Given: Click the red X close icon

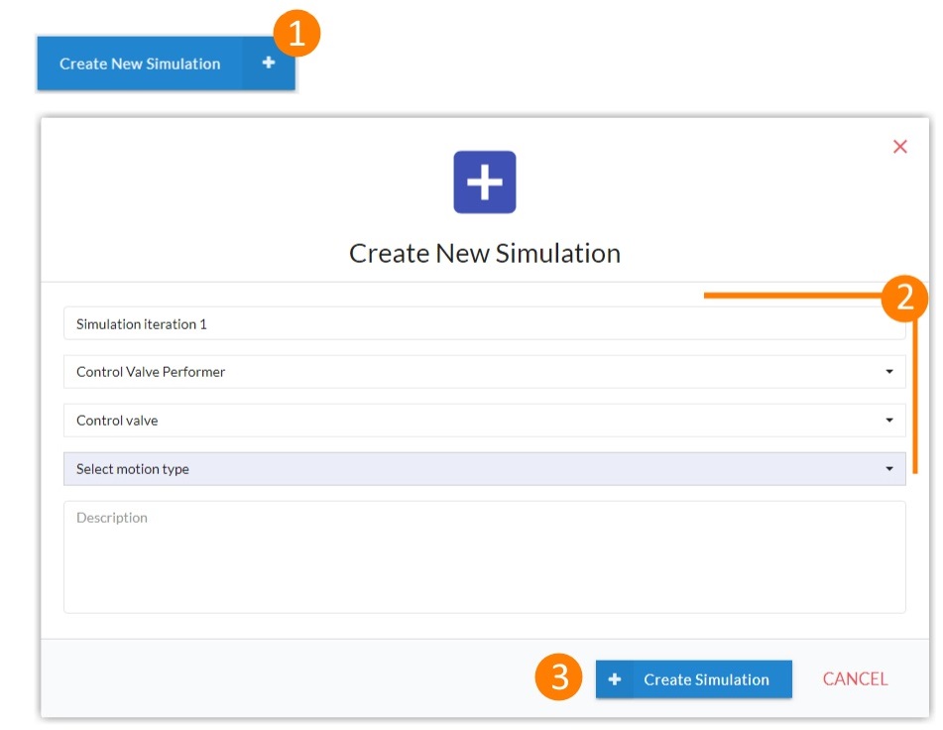Looking at the screenshot, I should click(x=899, y=146).
